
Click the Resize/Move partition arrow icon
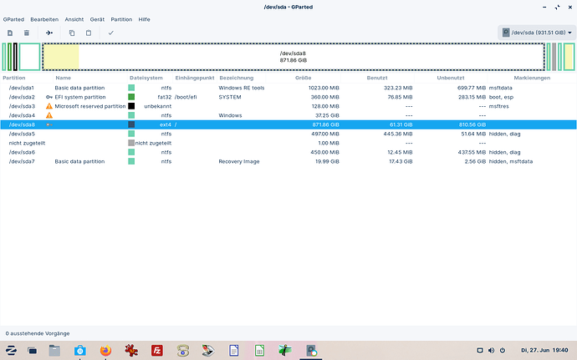tap(49, 33)
